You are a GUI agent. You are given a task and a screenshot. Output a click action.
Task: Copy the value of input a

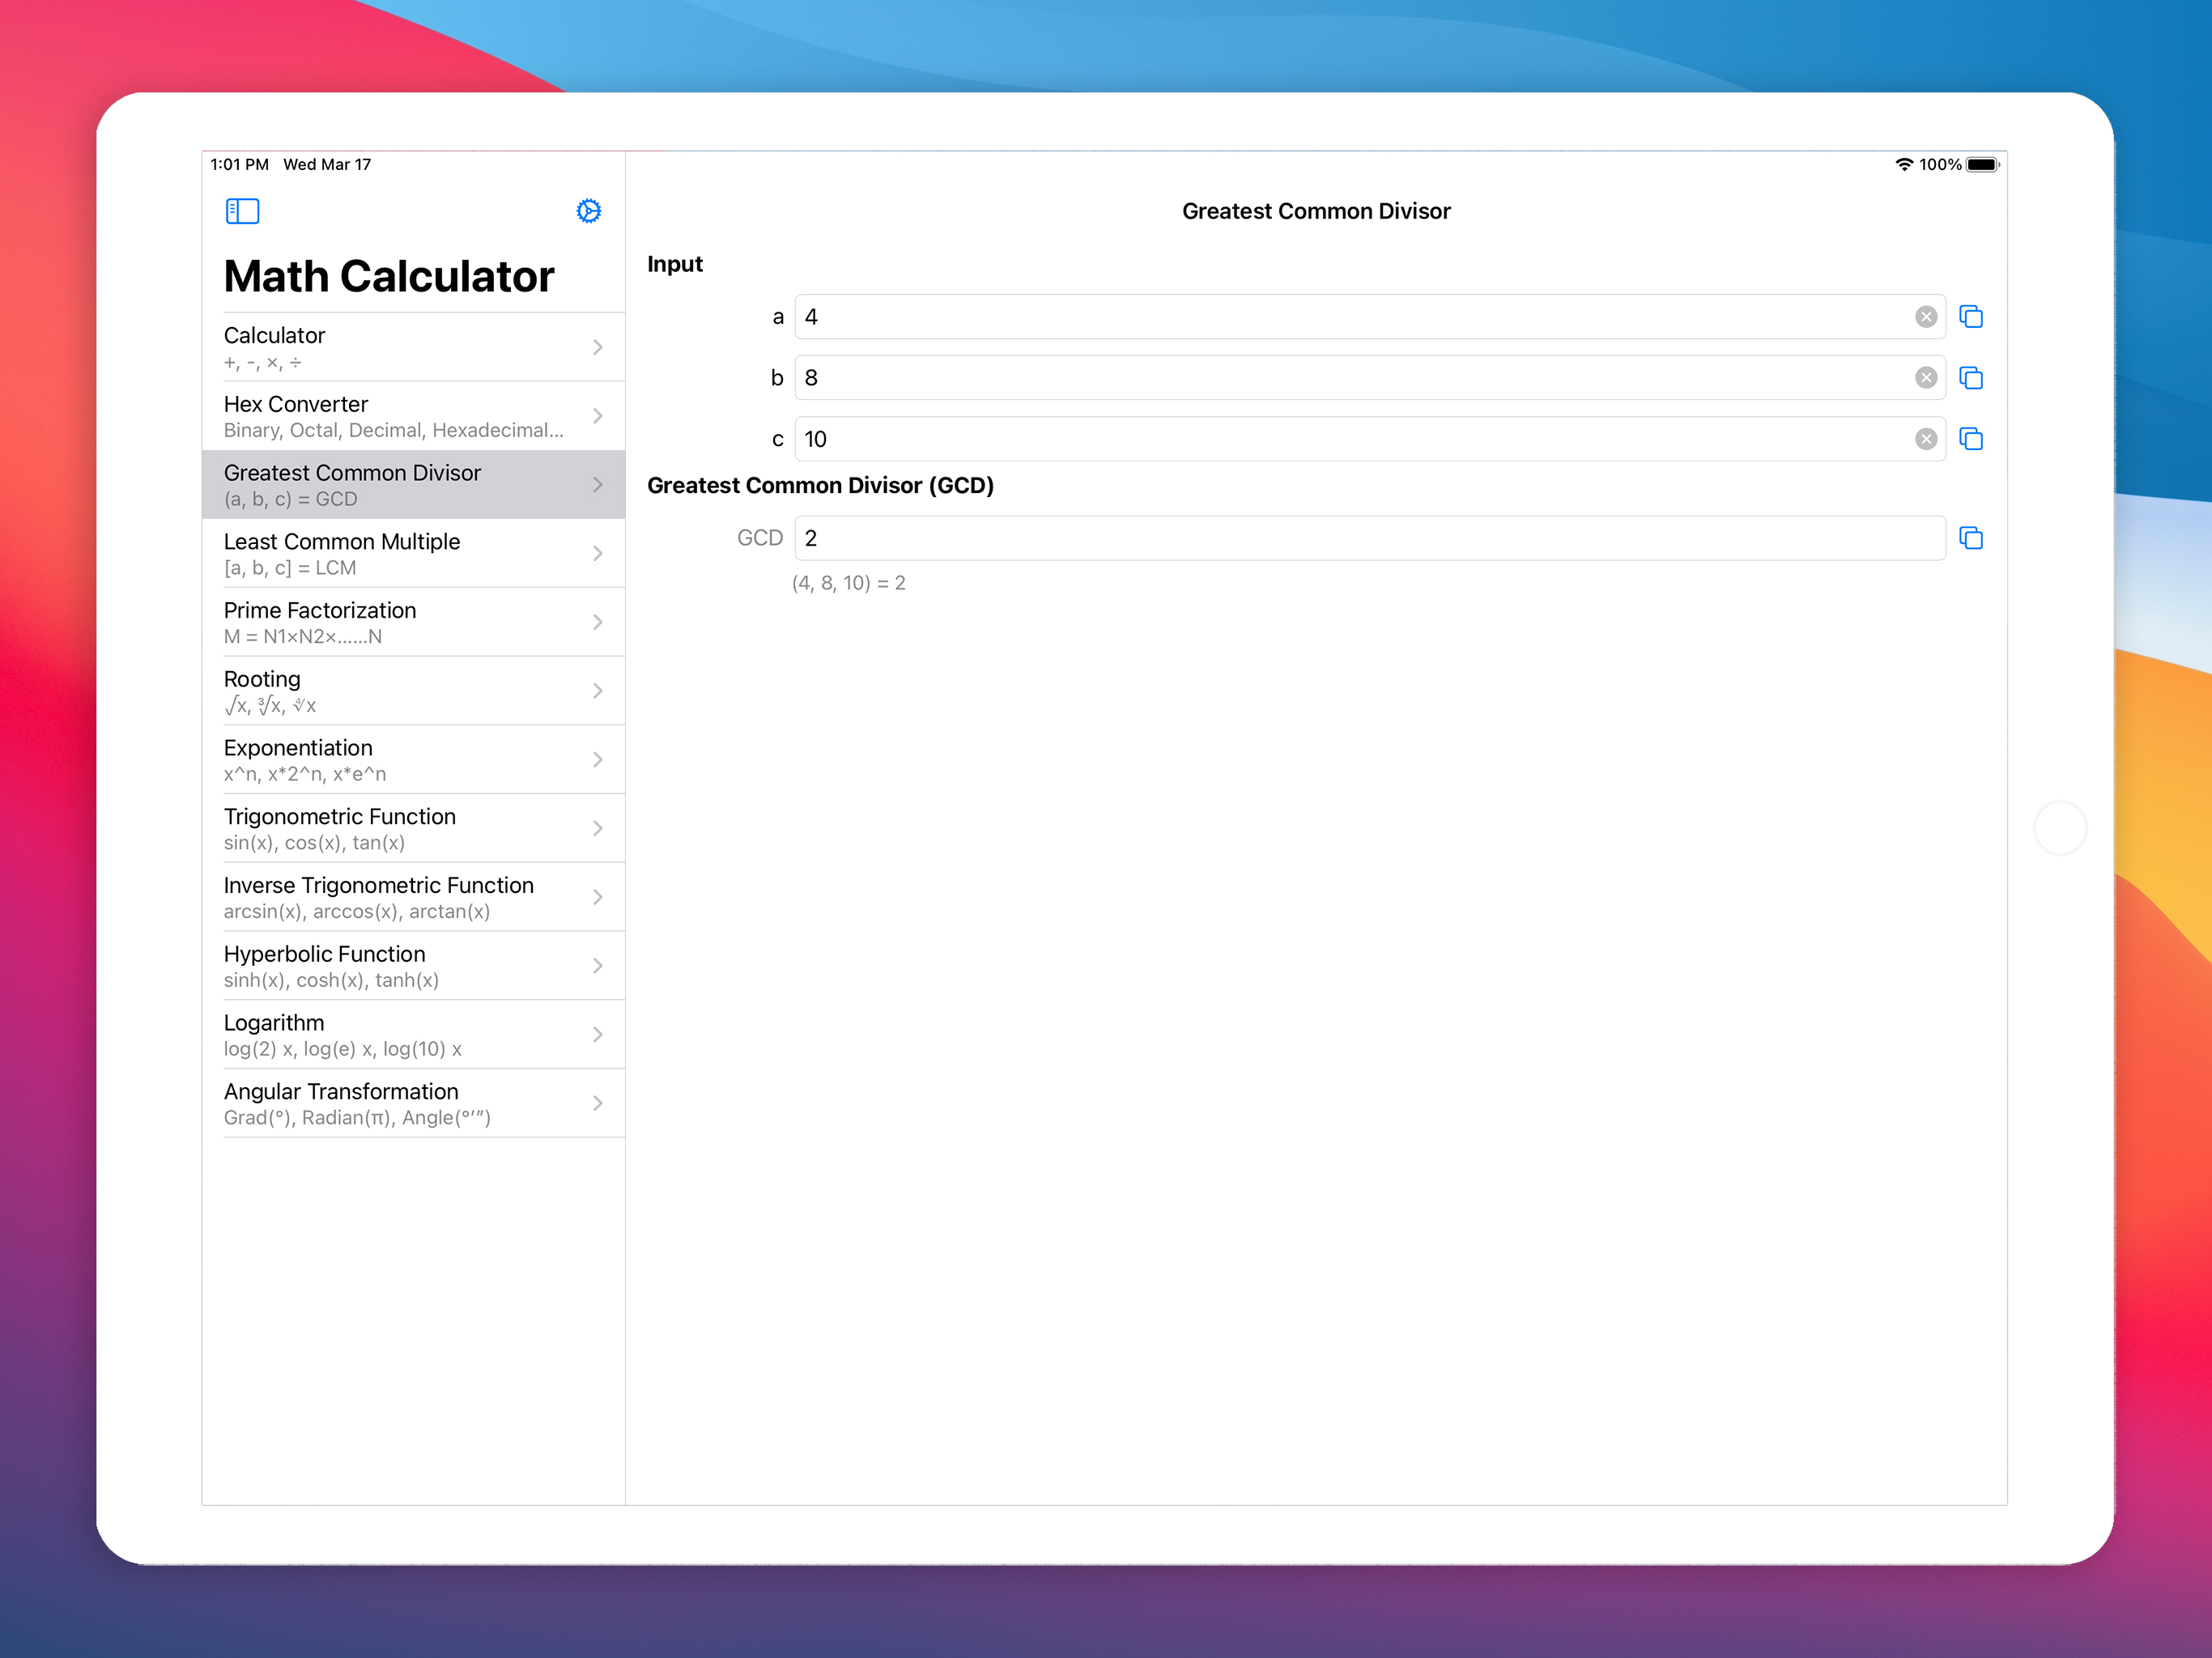coord(1970,317)
